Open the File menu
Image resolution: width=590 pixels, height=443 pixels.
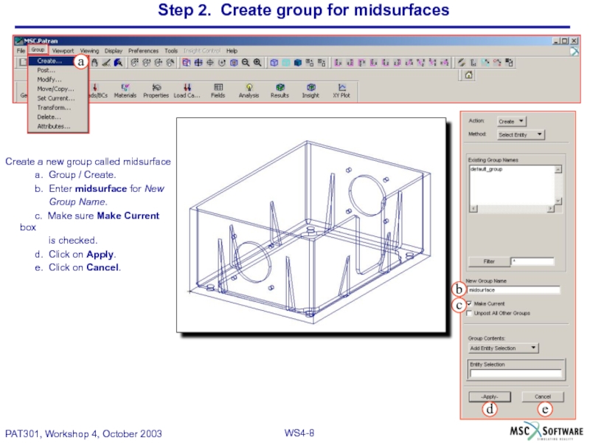(x=21, y=50)
